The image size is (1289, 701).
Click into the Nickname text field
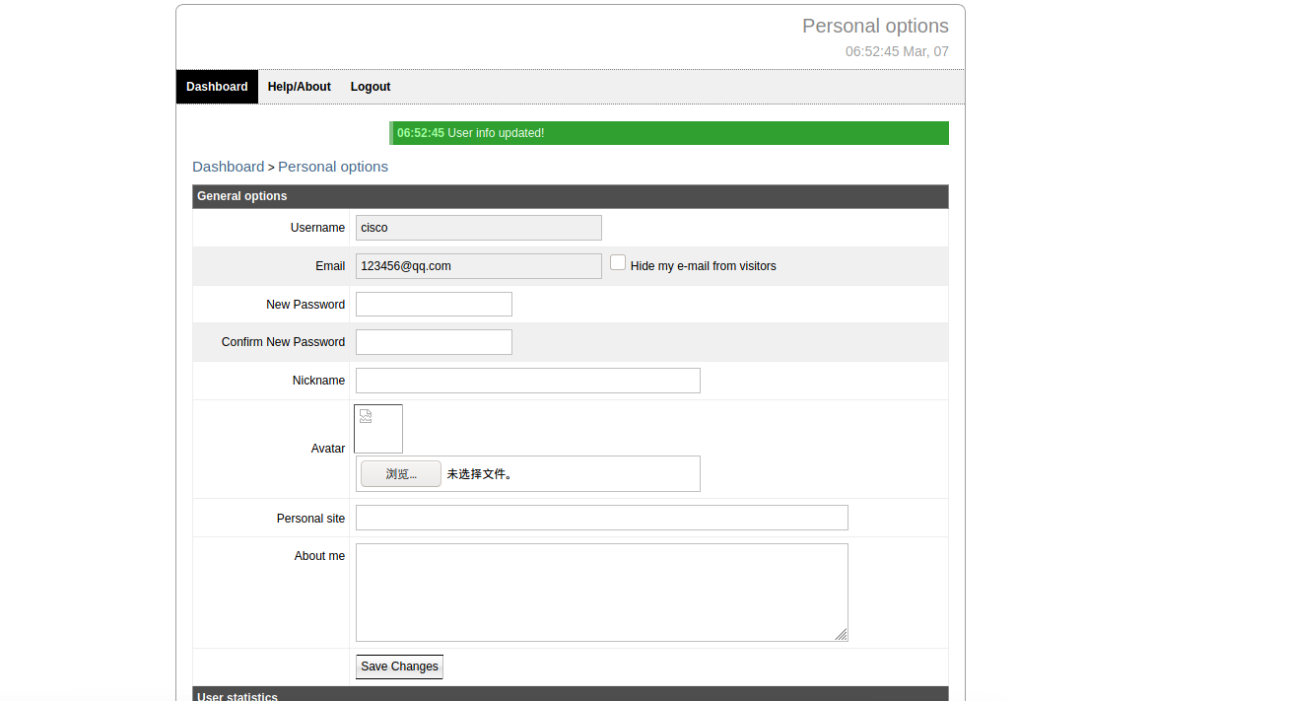[x=527, y=381]
